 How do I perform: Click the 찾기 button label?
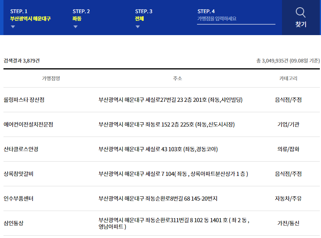click(x=301, y=24)
